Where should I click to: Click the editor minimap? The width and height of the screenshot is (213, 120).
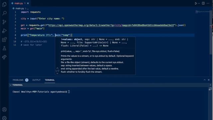(x=202, y=12)
